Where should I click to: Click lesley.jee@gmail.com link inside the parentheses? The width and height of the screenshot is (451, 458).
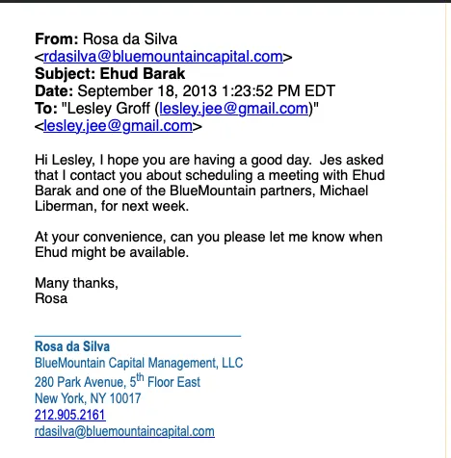click(x=234, y=109)
